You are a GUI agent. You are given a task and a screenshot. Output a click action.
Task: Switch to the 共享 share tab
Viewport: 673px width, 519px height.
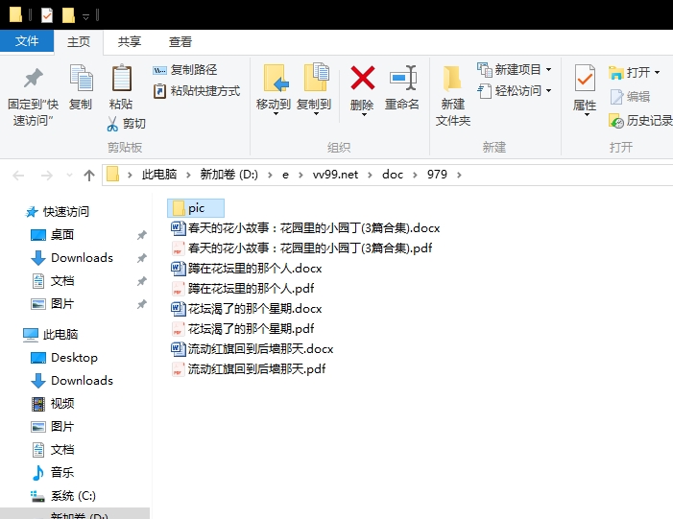click(x=130, y=42)
